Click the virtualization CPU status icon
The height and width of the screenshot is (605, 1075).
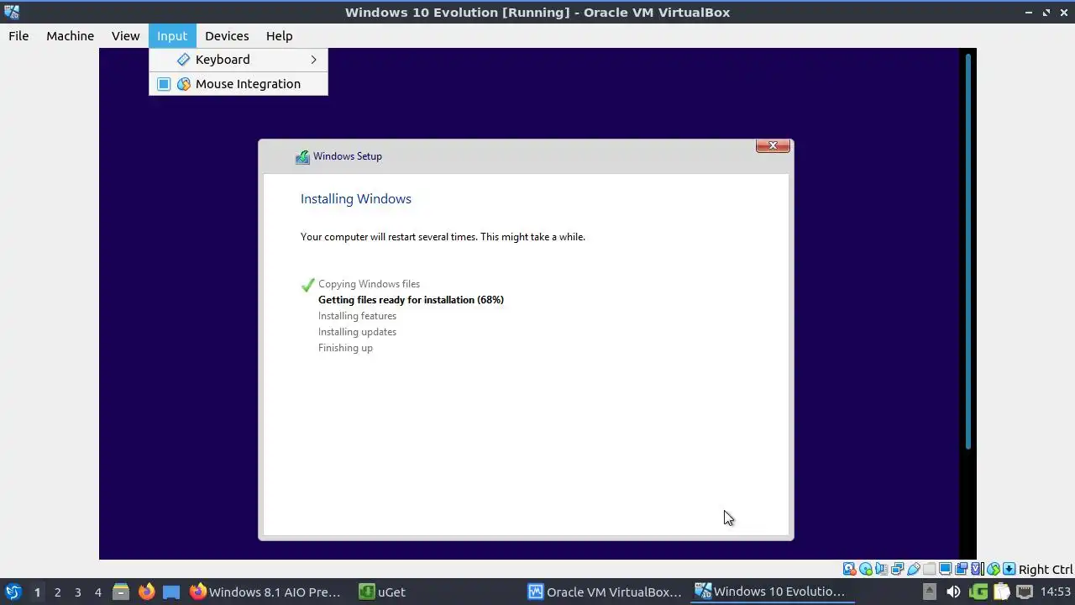click(978, 569)
